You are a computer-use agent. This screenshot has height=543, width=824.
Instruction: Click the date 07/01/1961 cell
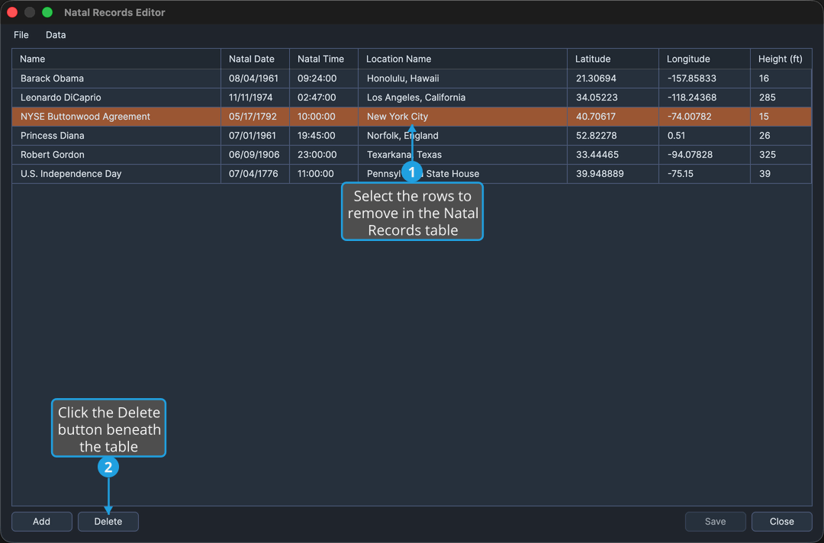(255, 136)
